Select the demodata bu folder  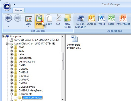coord(27,62)
